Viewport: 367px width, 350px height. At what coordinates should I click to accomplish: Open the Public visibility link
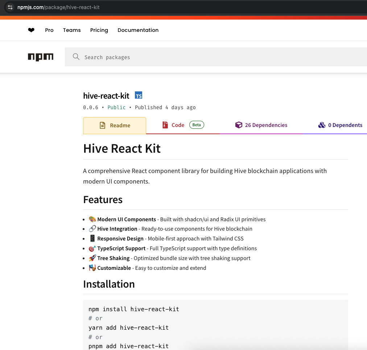(x=116, y=107)
